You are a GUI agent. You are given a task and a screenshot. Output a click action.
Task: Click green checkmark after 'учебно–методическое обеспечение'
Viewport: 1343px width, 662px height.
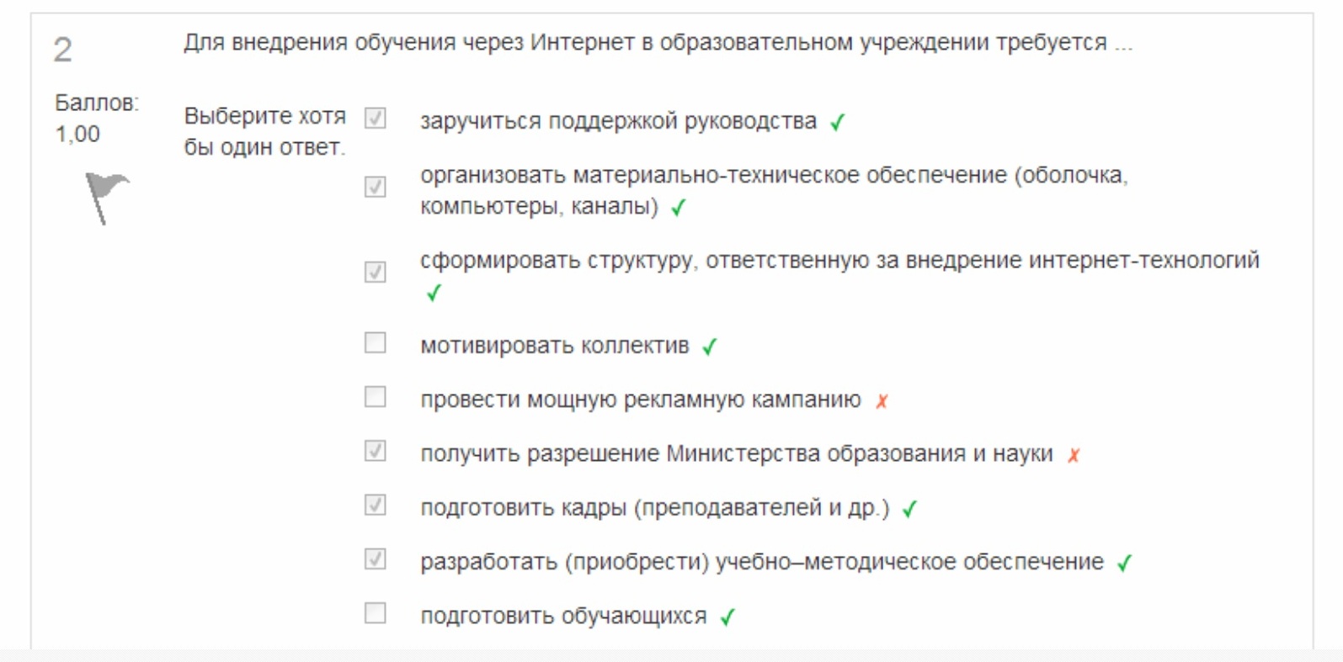point(1124,564)
